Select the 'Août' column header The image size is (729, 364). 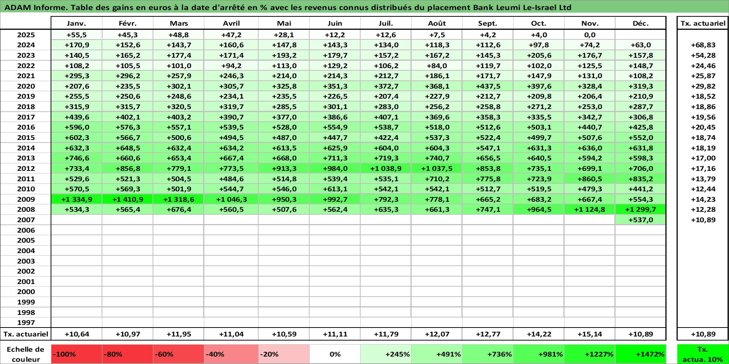pos(437,23)
